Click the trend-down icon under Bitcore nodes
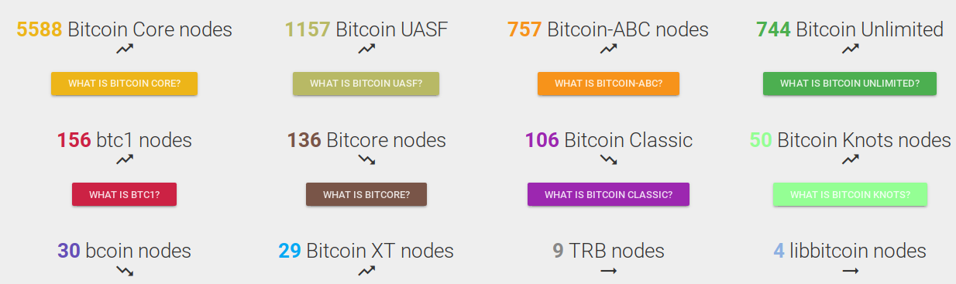 coord(366,159)
